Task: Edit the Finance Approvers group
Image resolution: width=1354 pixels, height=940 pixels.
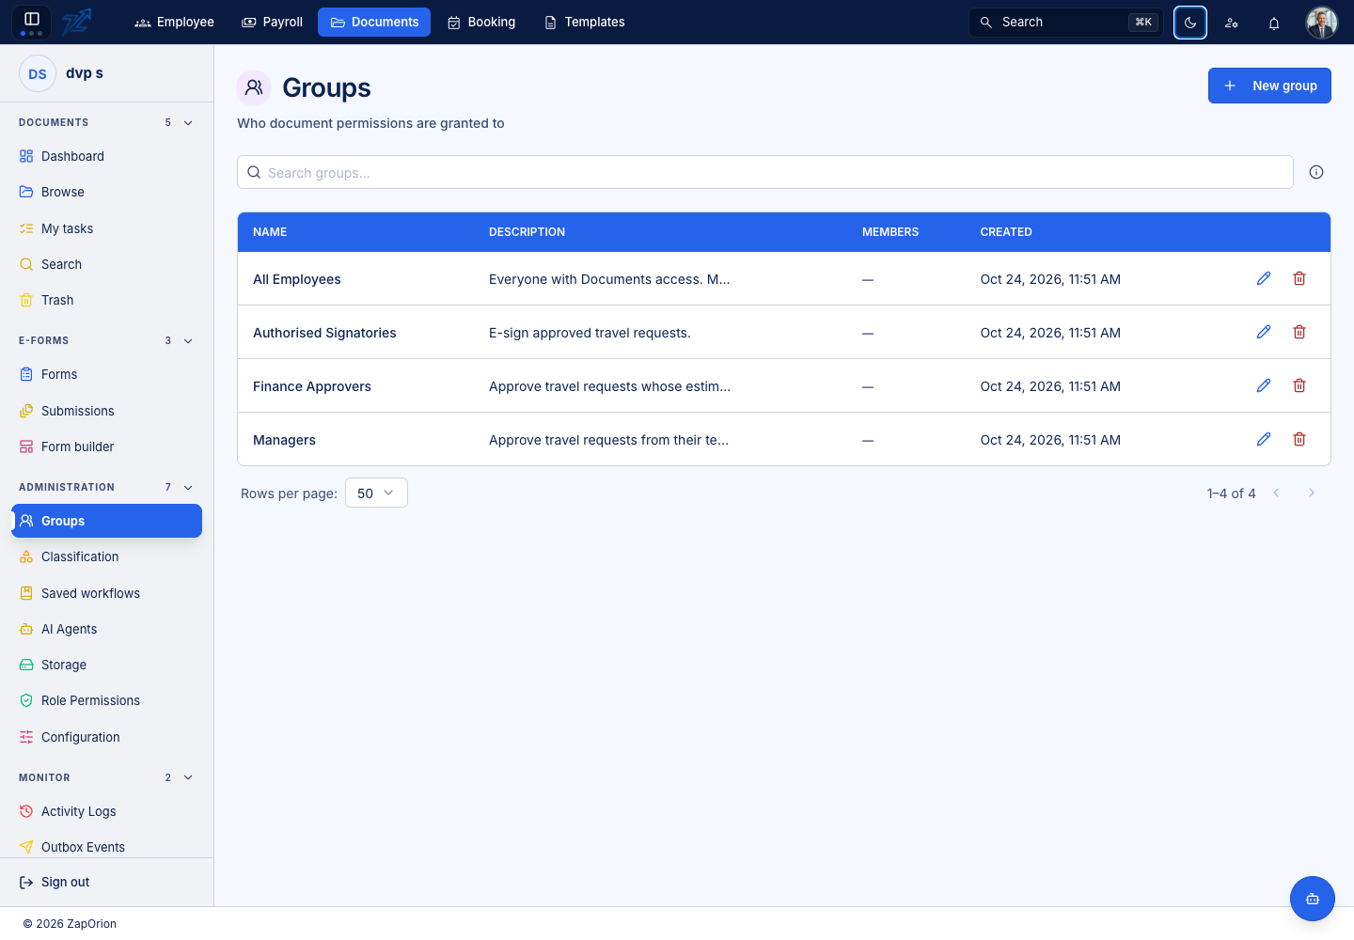Action: tap(1264, 385)
